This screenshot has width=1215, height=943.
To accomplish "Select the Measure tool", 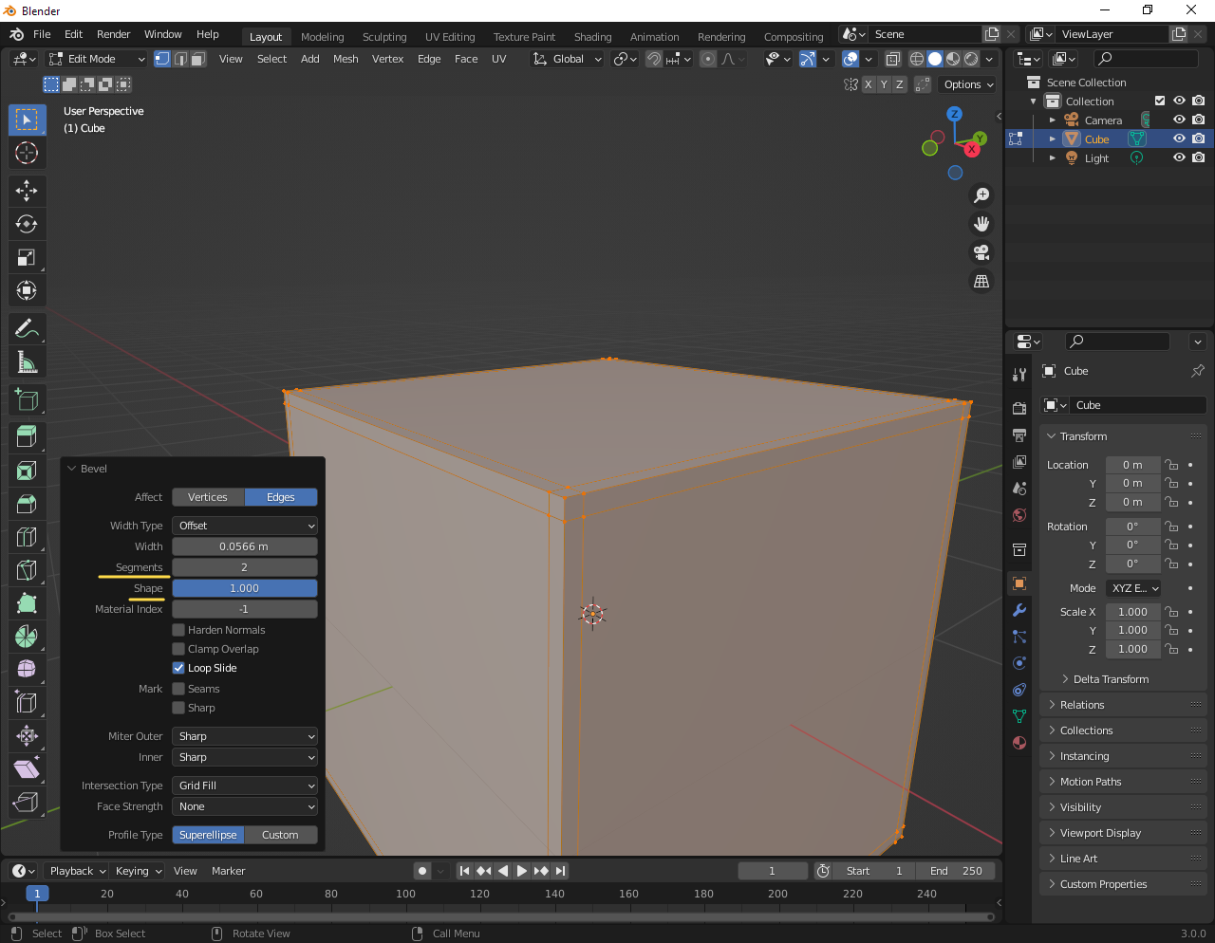I will [27, 361].
